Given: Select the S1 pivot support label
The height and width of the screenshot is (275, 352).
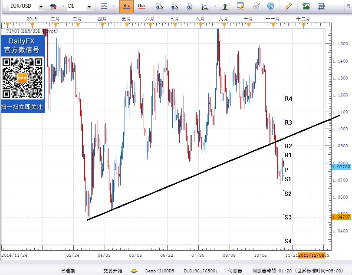Looking at the screenshot, I should coord(288,179).
